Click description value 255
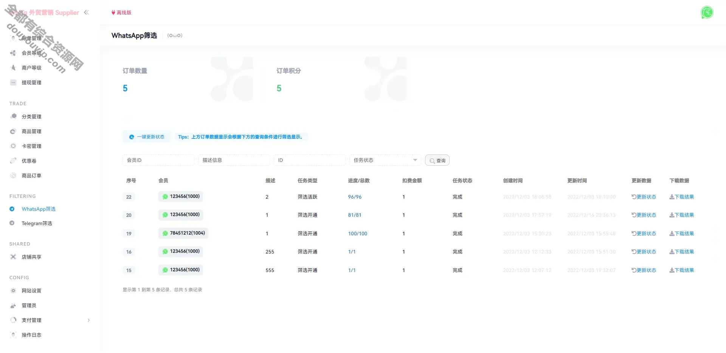The width and height of the screenshot is (726, 353). (x=270, y=252)
